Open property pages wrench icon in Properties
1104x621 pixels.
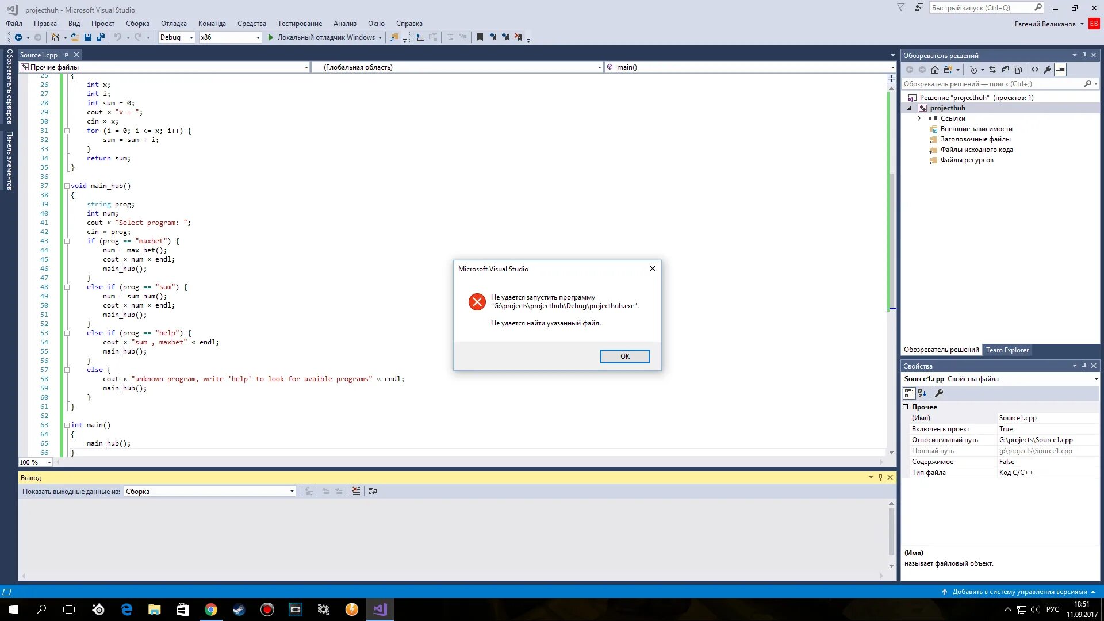coord(939,393)
